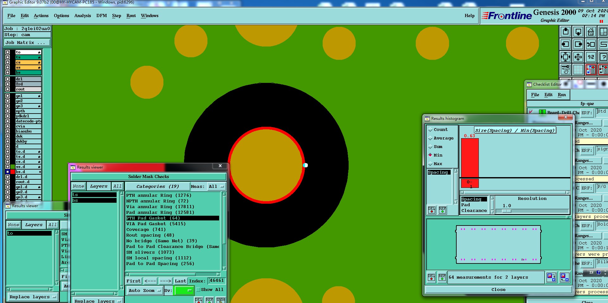Click the colored netlist traffic-light icon
This screenshot has width=608, height=303.
tap(591, 70)
